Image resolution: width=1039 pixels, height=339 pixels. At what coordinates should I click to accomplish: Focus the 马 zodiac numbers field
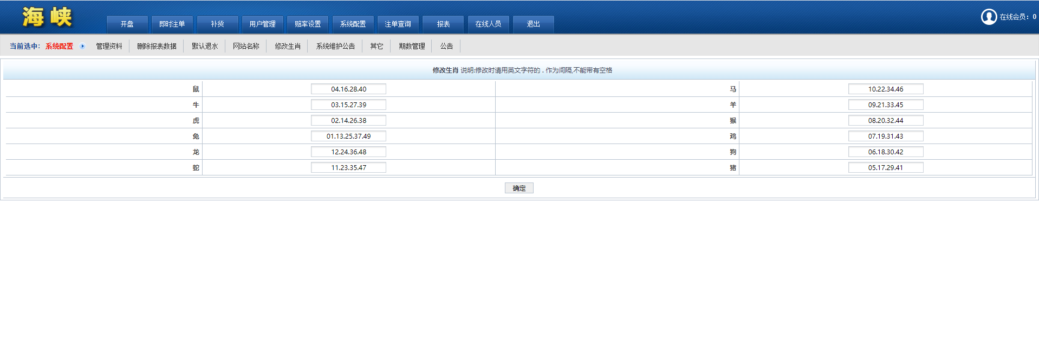[x=885, y=89]
